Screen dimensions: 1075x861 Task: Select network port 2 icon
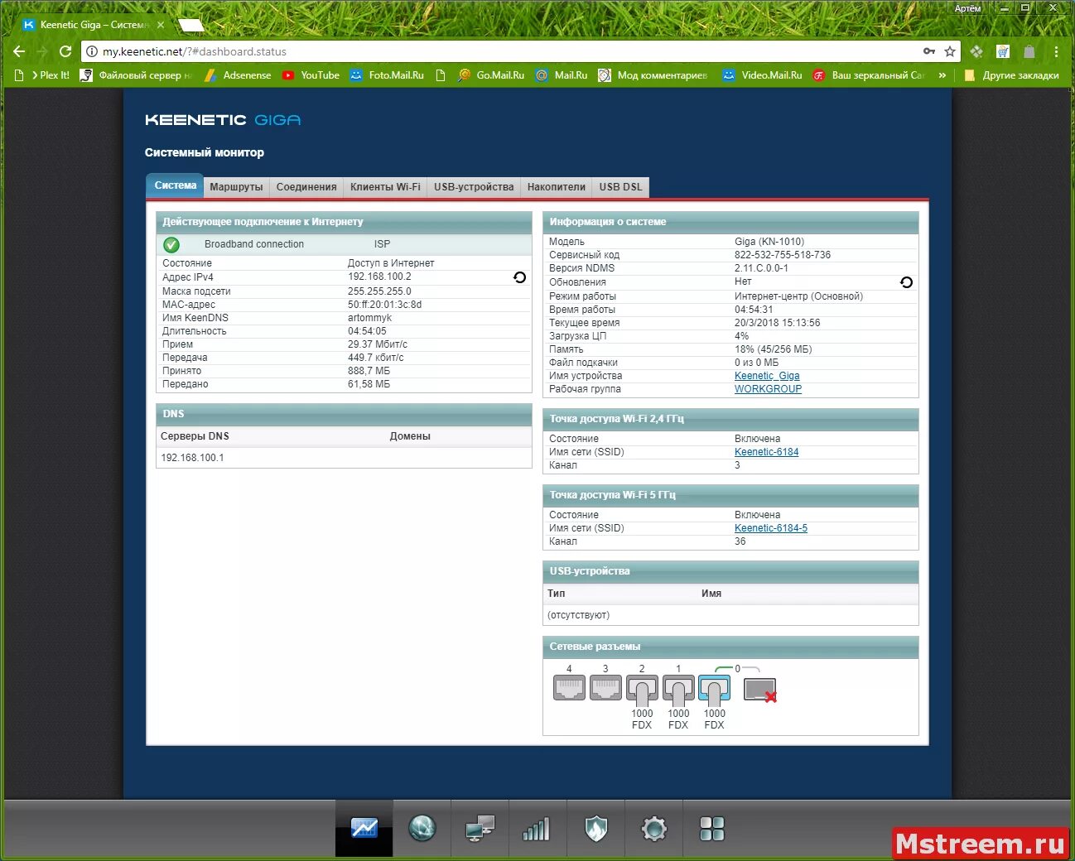tap(642, 689)
